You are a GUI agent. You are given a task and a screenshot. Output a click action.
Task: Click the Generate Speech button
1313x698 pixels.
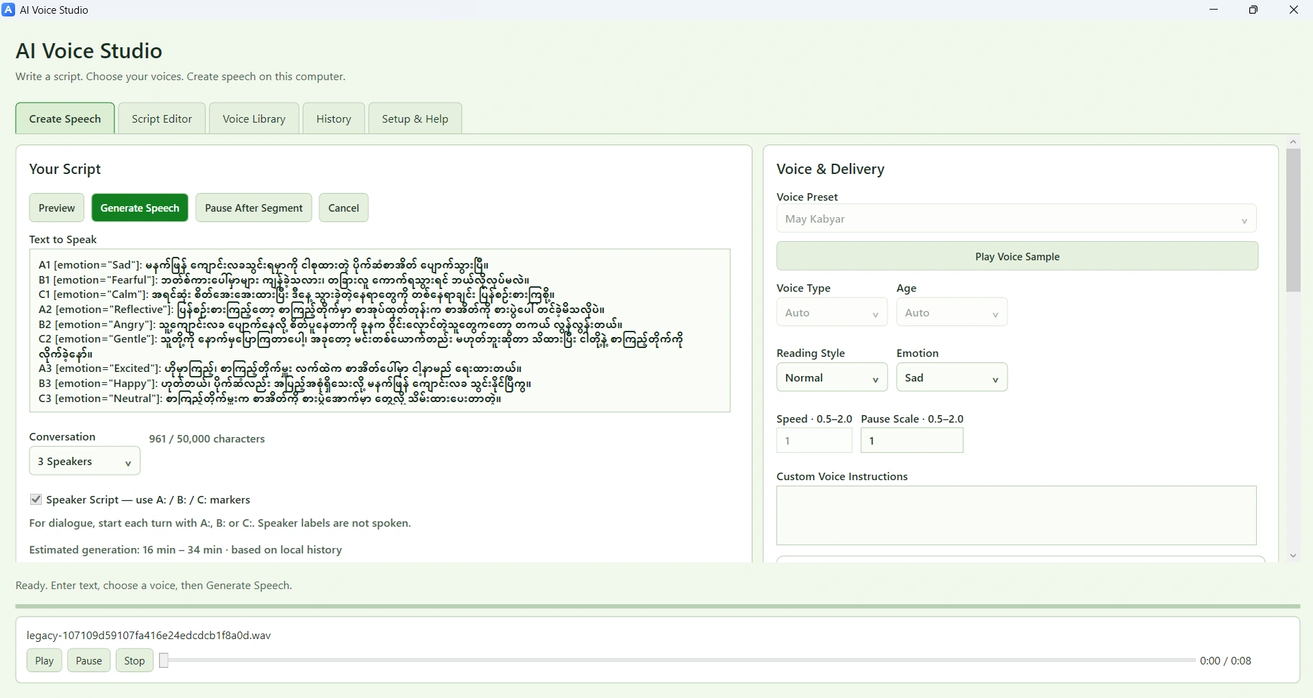click(140, 208)
